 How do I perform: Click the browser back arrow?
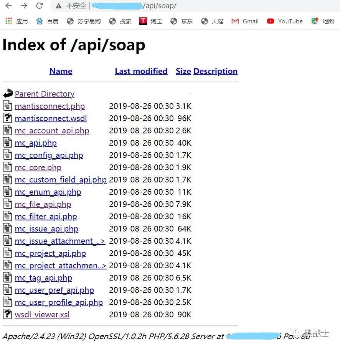point(8,5)
